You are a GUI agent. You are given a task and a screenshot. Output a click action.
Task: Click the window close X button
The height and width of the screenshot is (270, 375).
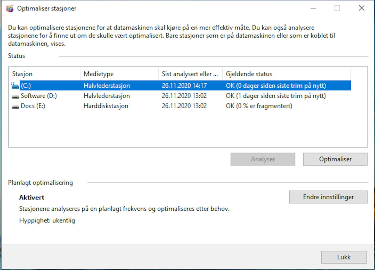coord(361,8)
